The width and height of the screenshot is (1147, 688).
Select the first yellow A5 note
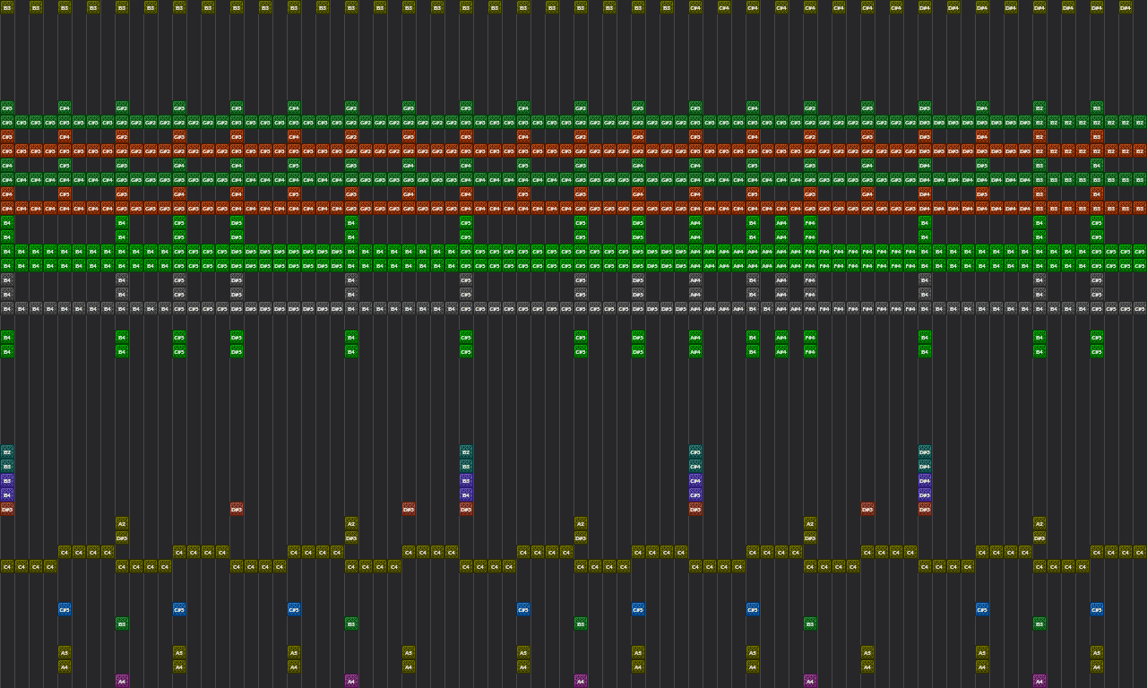point(65,652)
